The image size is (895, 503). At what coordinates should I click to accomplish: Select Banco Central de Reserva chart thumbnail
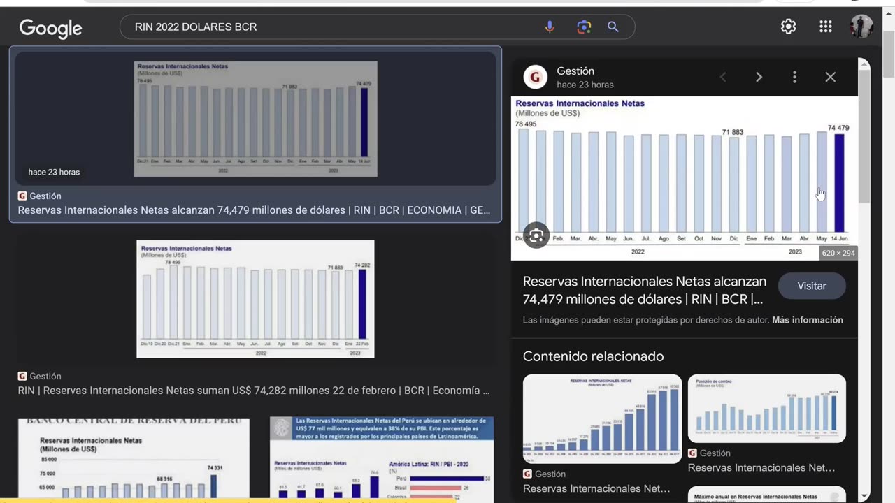[134, 460]
